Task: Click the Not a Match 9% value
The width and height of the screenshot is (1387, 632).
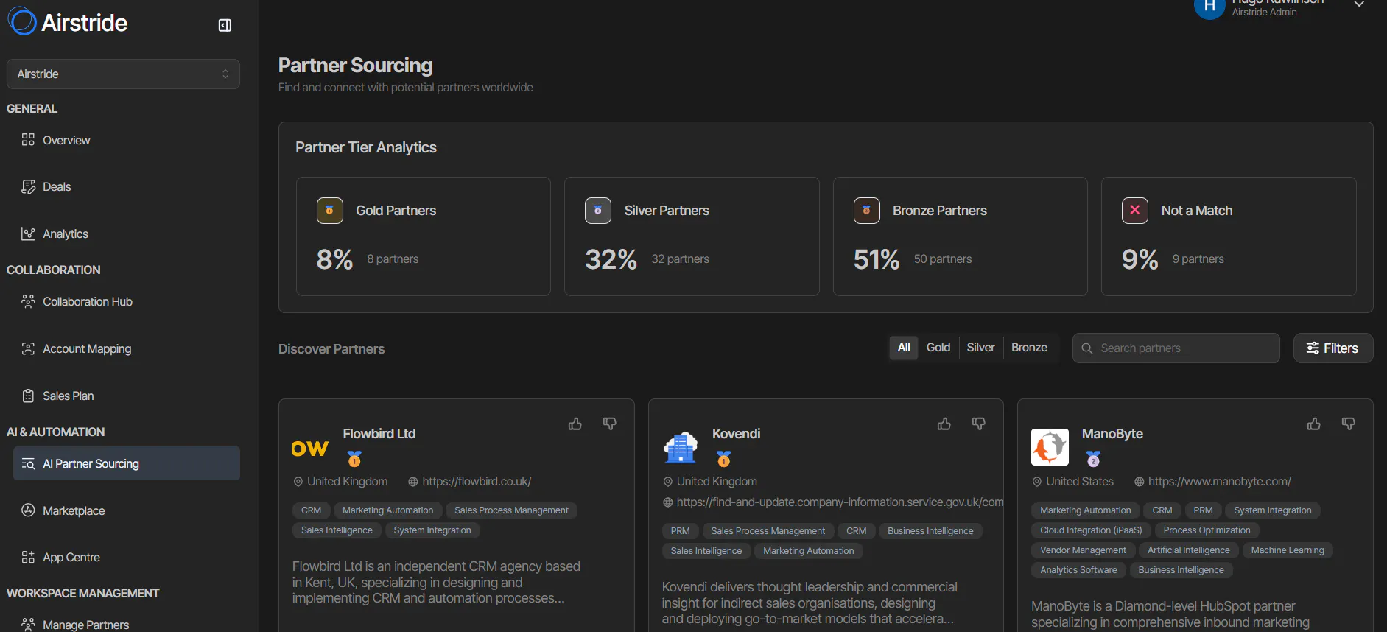Action: (x=1140, y=259)
